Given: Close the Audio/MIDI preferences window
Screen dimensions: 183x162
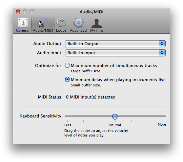Looking at the screenshot, I should point(18,12).
